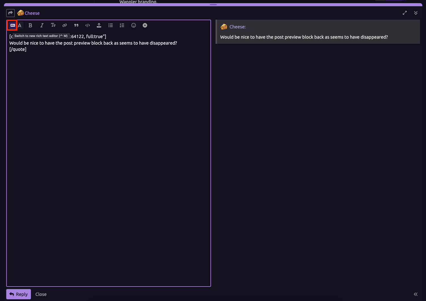Apply italic formatting with the I icon
The width and height of the screenshot is (426, 301).
tap(42, 25)
